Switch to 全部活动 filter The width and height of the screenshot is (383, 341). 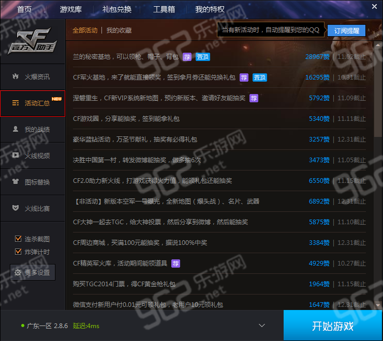click(x=85, y=30)
